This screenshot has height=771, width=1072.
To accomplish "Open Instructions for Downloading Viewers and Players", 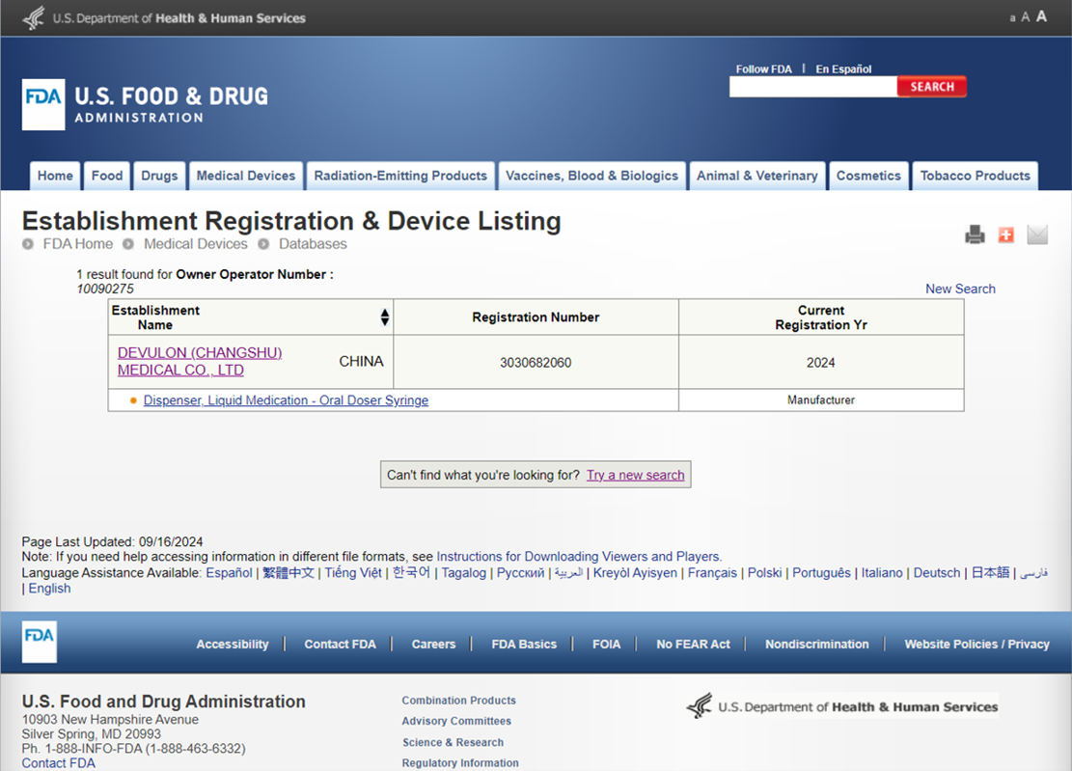I will (x=578, y=557).
